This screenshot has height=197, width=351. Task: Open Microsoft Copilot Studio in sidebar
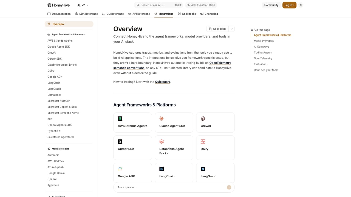[62, 107]
